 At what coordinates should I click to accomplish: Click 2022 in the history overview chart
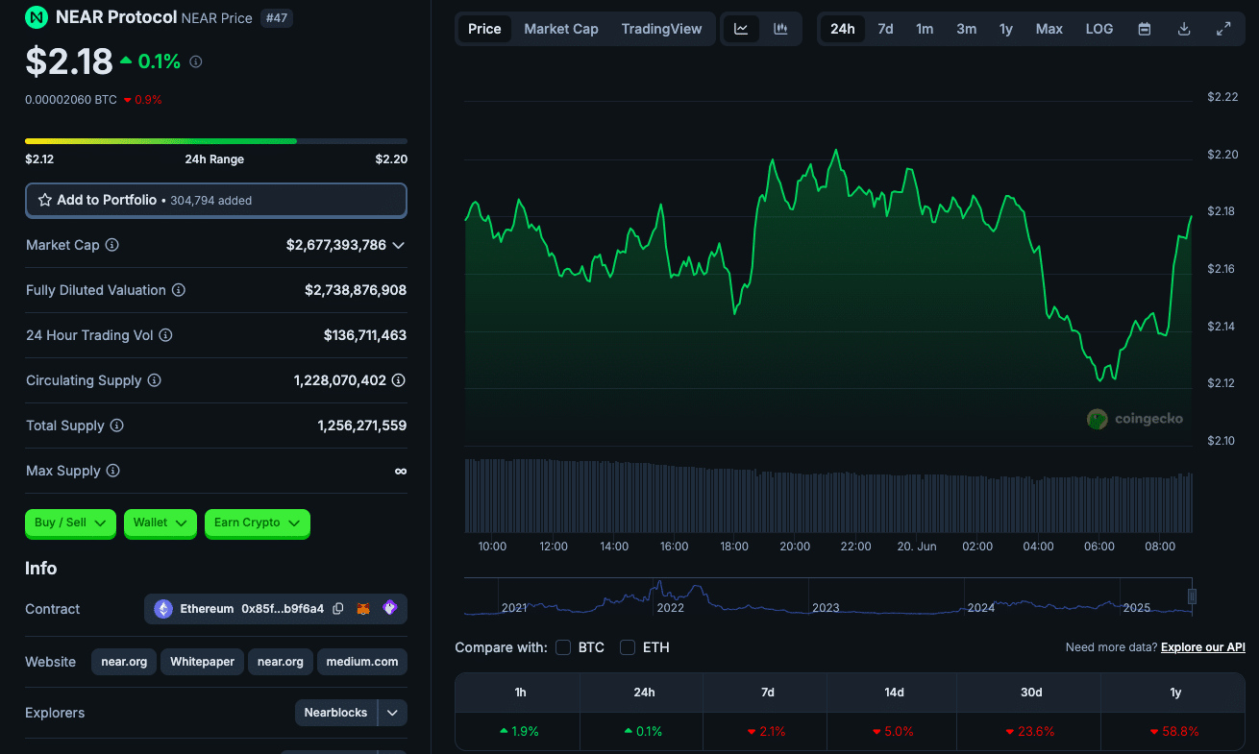(x=670, y=608)
